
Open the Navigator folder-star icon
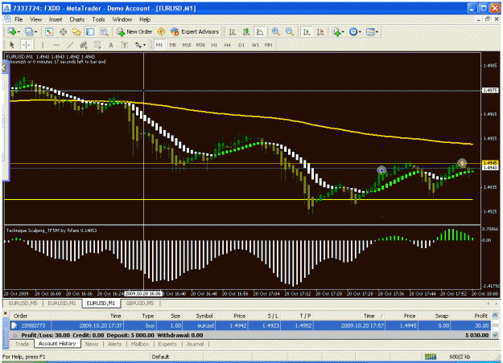click(76, 31)
